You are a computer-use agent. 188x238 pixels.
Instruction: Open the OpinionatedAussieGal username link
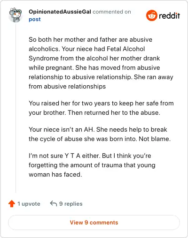[x=60, y=12]
